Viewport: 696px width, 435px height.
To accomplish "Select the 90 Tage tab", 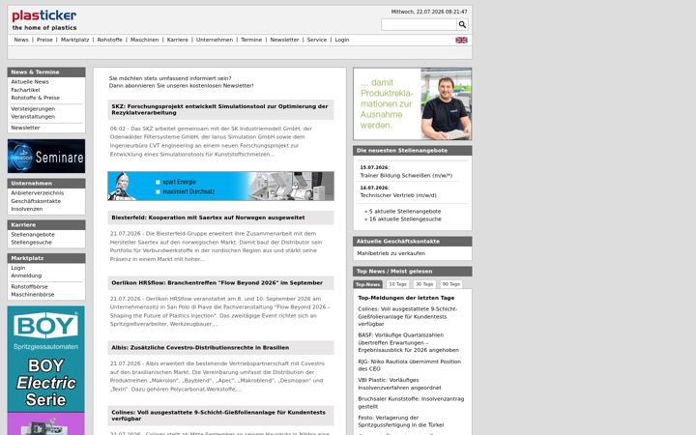I will (451, 284).
